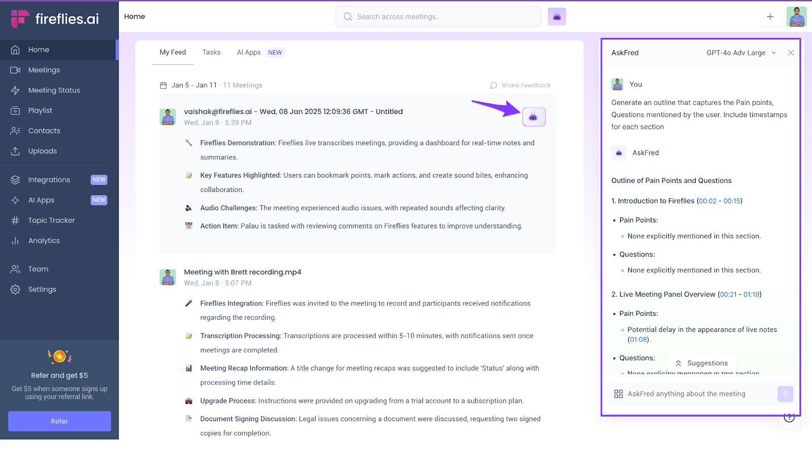Jump to timestamp 00:21

pos(728,294)
